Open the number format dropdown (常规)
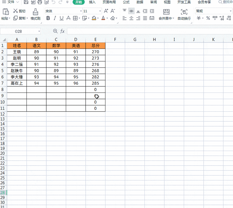The image size is (233, 208). coord(230,11)
